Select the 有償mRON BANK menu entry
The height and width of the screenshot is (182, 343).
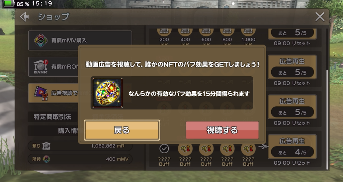pyautogui.click(x=53, y=67)
